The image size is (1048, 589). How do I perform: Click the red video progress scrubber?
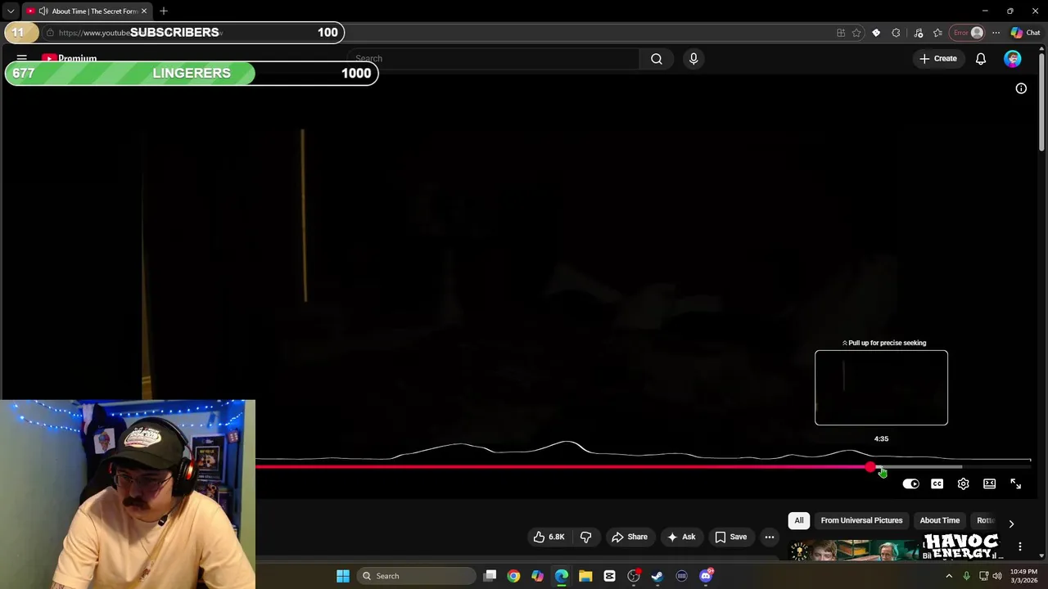tap(870, 467)
